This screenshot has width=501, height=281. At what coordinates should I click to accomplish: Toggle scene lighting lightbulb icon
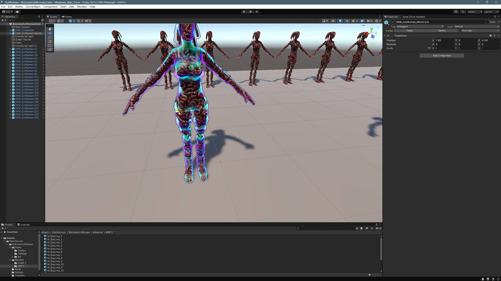coord(340,21)
